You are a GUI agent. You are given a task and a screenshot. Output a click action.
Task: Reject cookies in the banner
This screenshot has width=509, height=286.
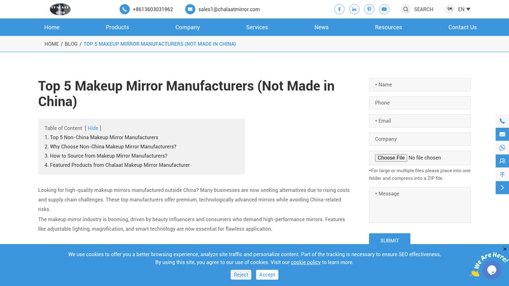241,275
